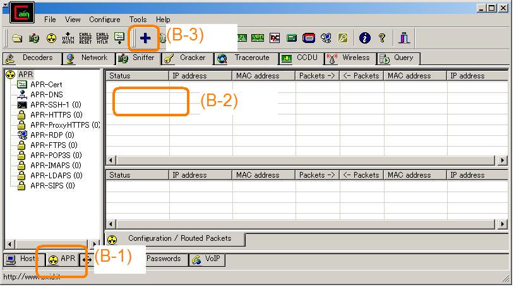514x287 pixels.
Task: Click the NTLM AUTH toolbar button
Action: click(x=68, y=39)
